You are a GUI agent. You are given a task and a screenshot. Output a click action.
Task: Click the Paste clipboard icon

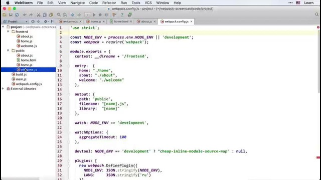(x=51, y=14)
